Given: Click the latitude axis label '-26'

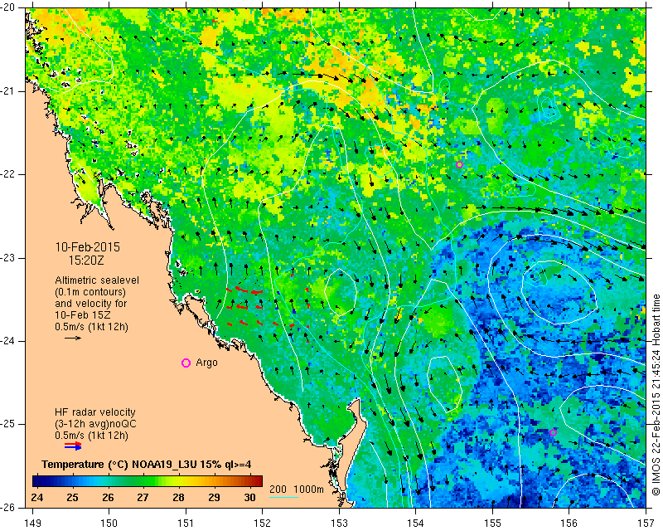Looking at the screenshot, I should [x=7, y=507].
